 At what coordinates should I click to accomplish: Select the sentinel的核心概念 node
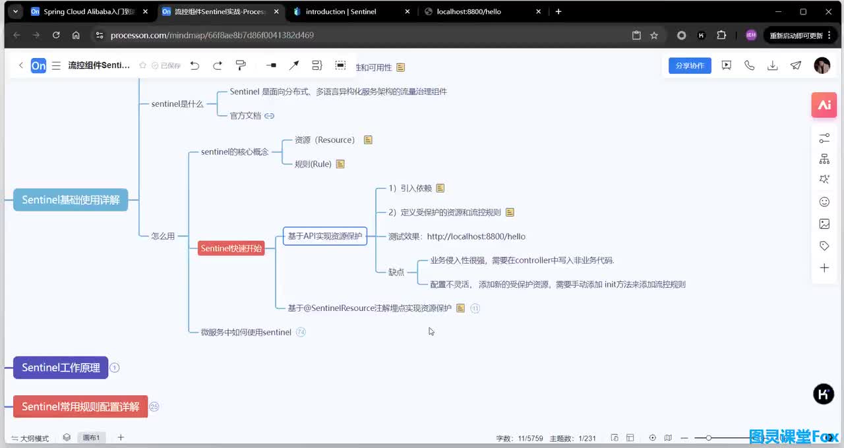click(235, 152)
